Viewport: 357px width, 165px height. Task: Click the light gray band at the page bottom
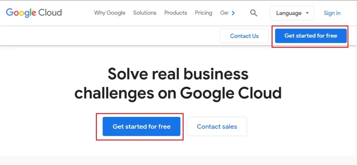pyautogui.click(x=178, y=160)
